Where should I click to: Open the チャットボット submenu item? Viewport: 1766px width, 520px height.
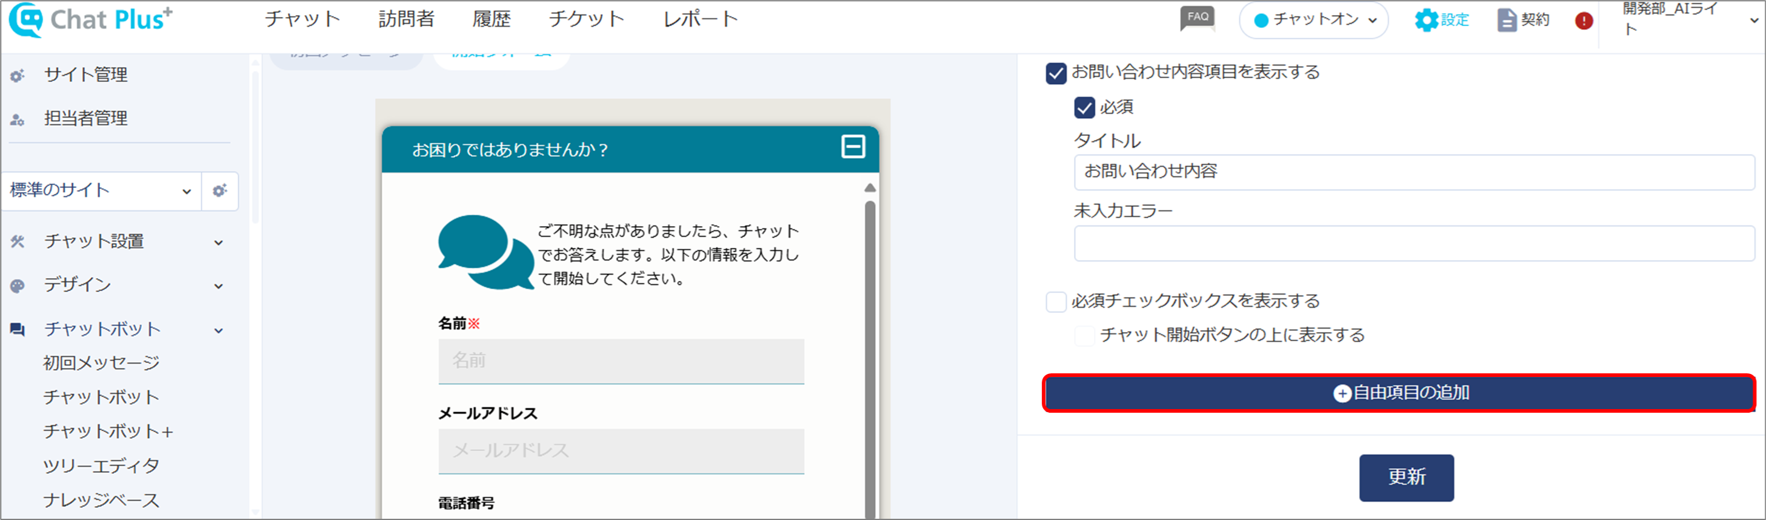point(101,397)
